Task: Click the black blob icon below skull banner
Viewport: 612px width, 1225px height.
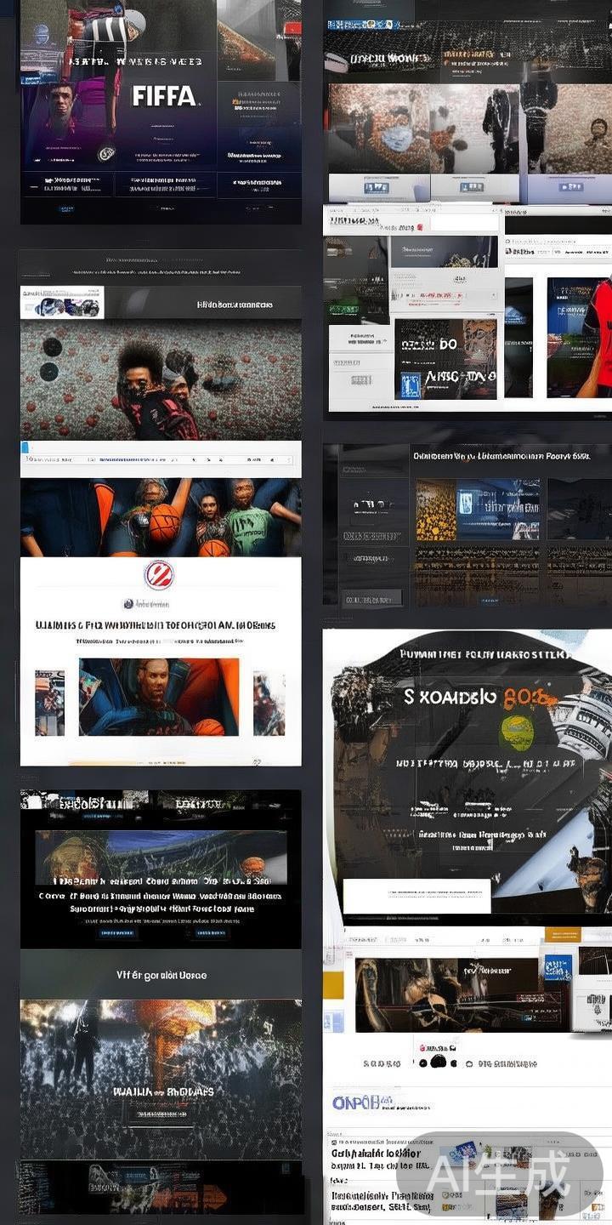Action: (x=438, y=1062)
